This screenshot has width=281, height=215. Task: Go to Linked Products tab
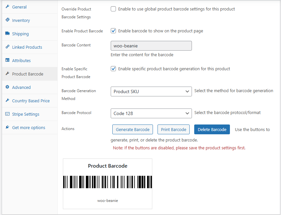(x=30, y=47)
